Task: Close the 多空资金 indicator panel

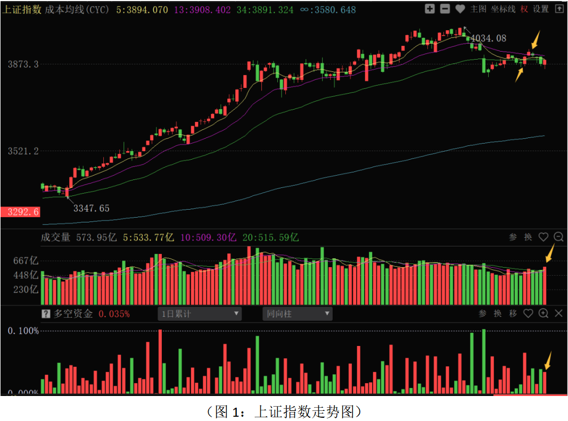Action: pos(558,313)
